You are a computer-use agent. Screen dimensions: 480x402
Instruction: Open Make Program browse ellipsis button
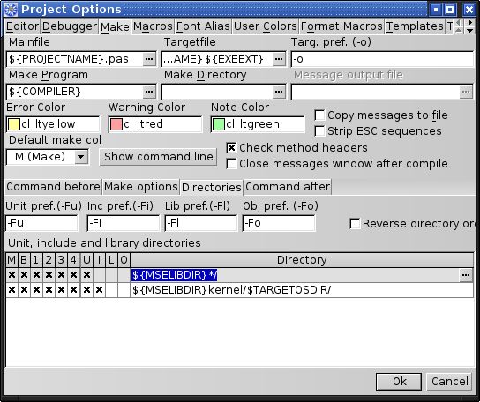[x=149, y=92]
